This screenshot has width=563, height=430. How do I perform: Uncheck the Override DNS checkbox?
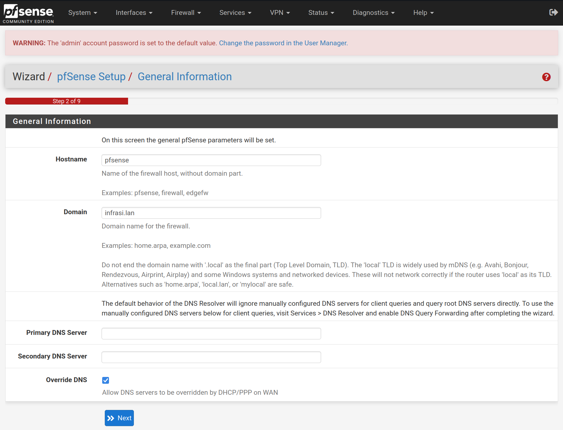tap(105, 380)
